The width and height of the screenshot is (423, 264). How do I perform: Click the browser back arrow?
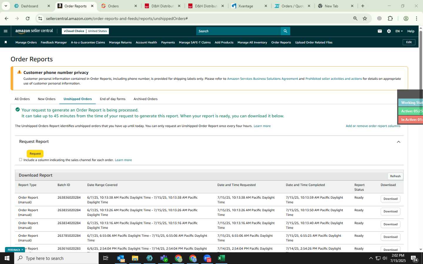[x=6, y=18]
